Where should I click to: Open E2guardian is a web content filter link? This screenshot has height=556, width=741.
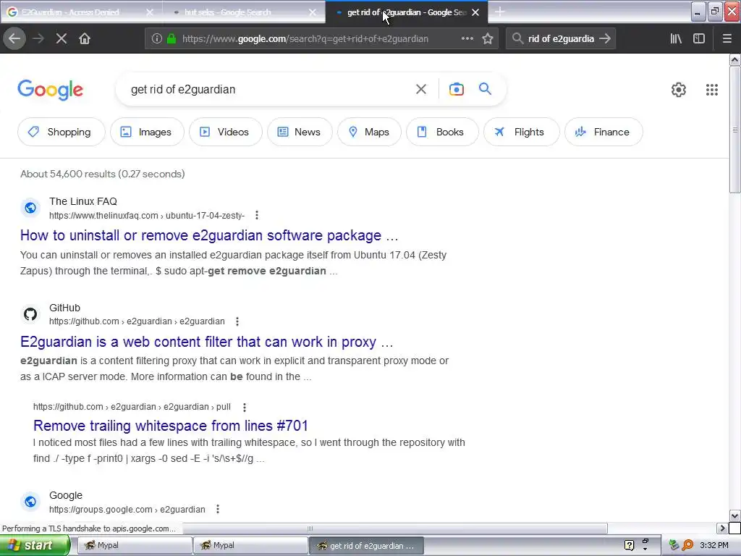pyautogui.click(x=206, y=342)
